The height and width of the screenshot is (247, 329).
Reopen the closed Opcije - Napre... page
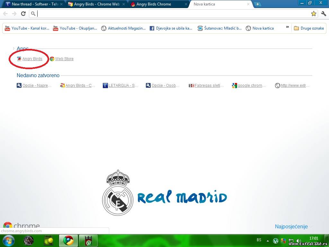[34, 86]
